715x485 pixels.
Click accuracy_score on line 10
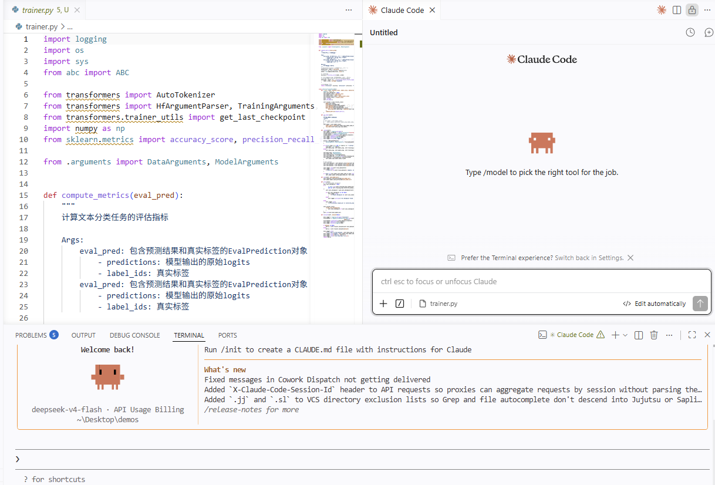[x=201, y=139]
